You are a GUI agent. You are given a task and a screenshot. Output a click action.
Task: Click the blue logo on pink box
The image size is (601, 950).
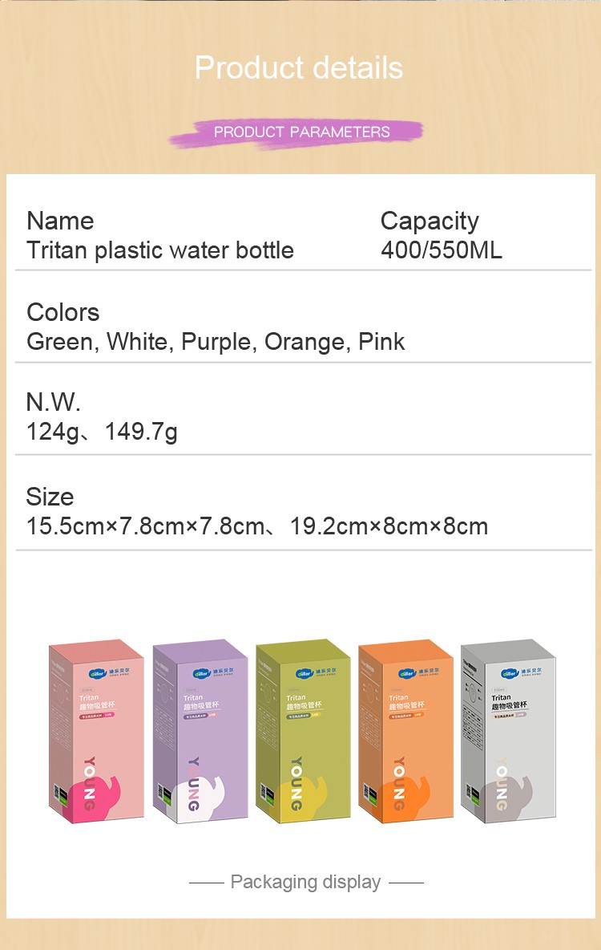pos(98,674)
